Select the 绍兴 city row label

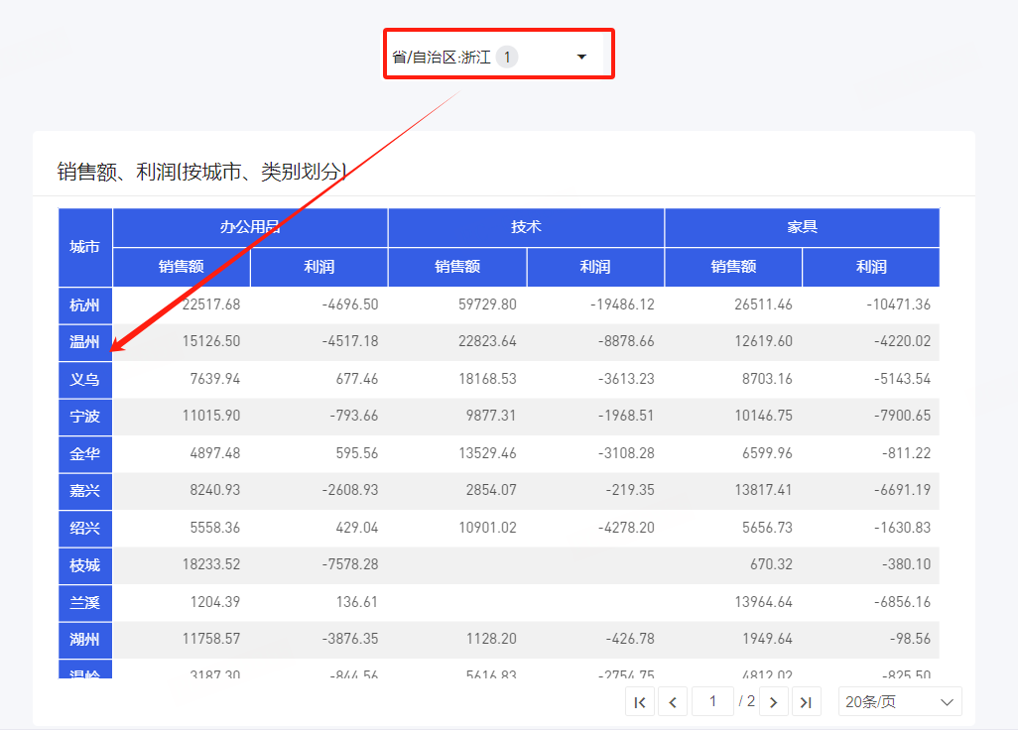tap(85, 529)
